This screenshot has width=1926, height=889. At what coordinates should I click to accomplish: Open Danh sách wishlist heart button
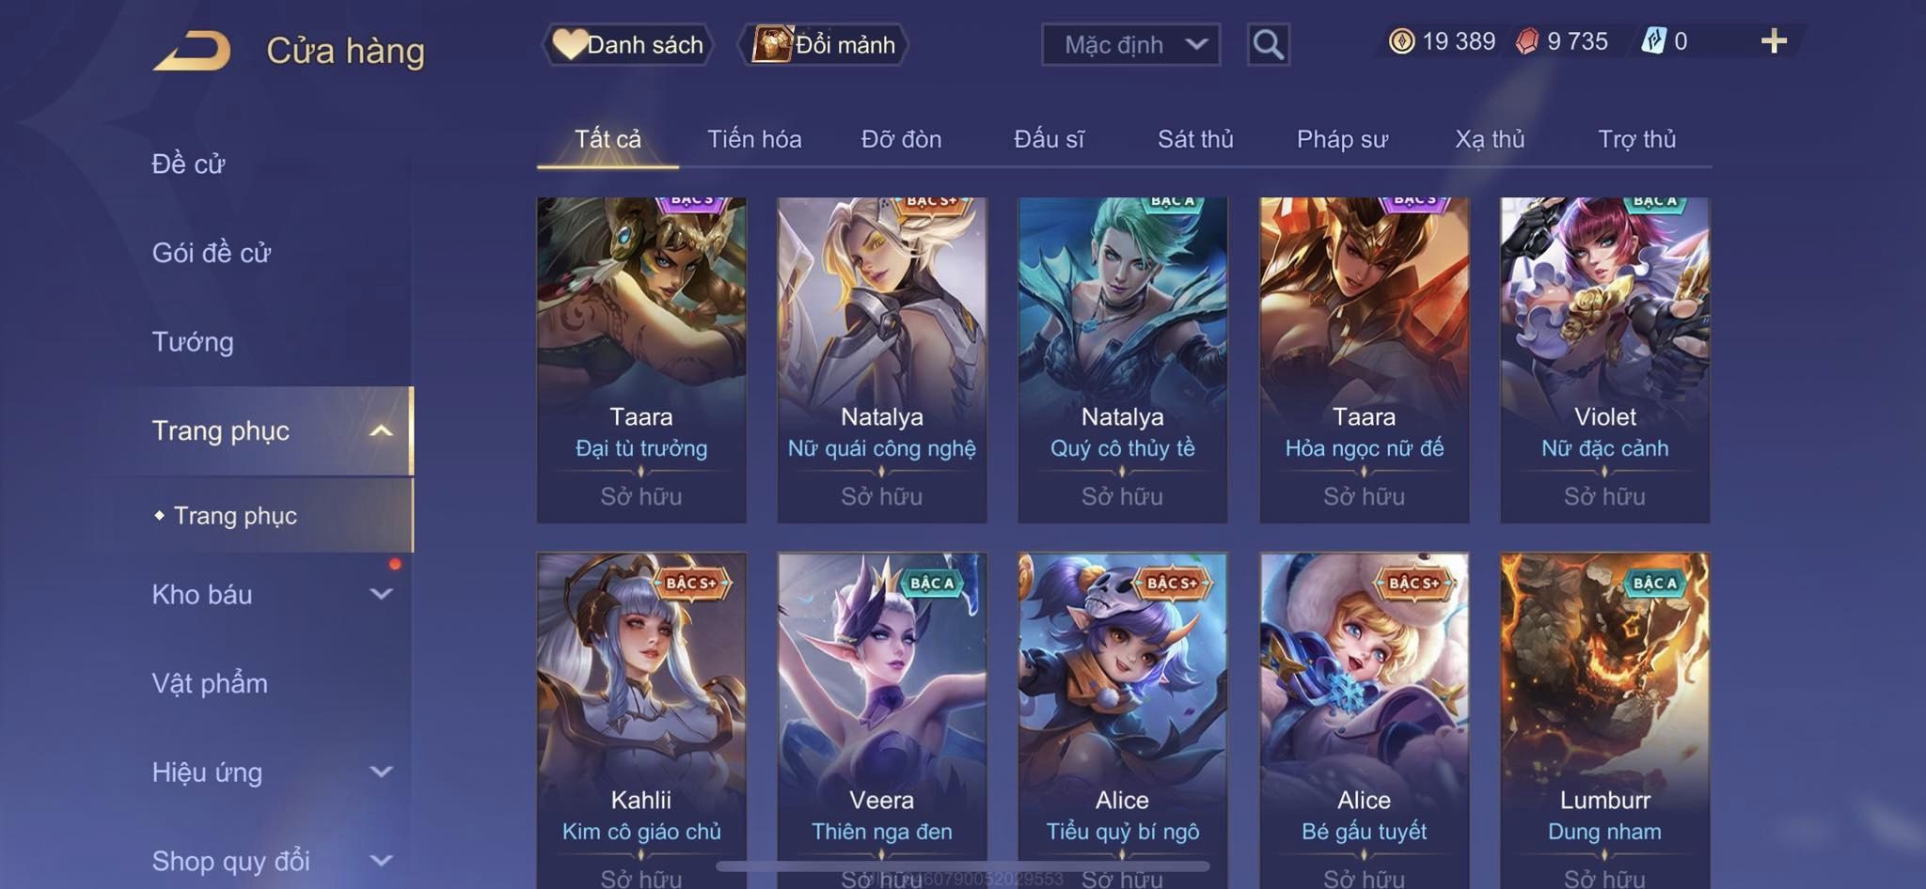tap(627, 44)
